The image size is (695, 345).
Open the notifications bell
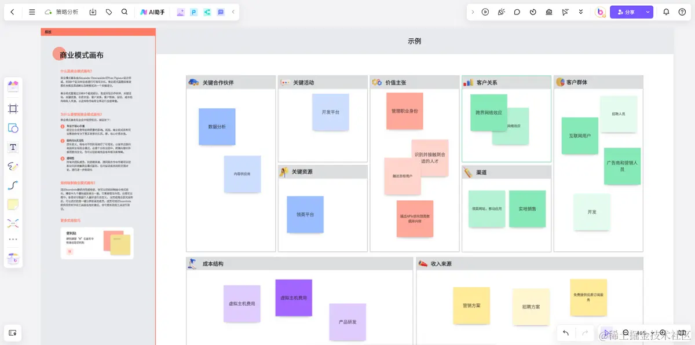point(667,12)
